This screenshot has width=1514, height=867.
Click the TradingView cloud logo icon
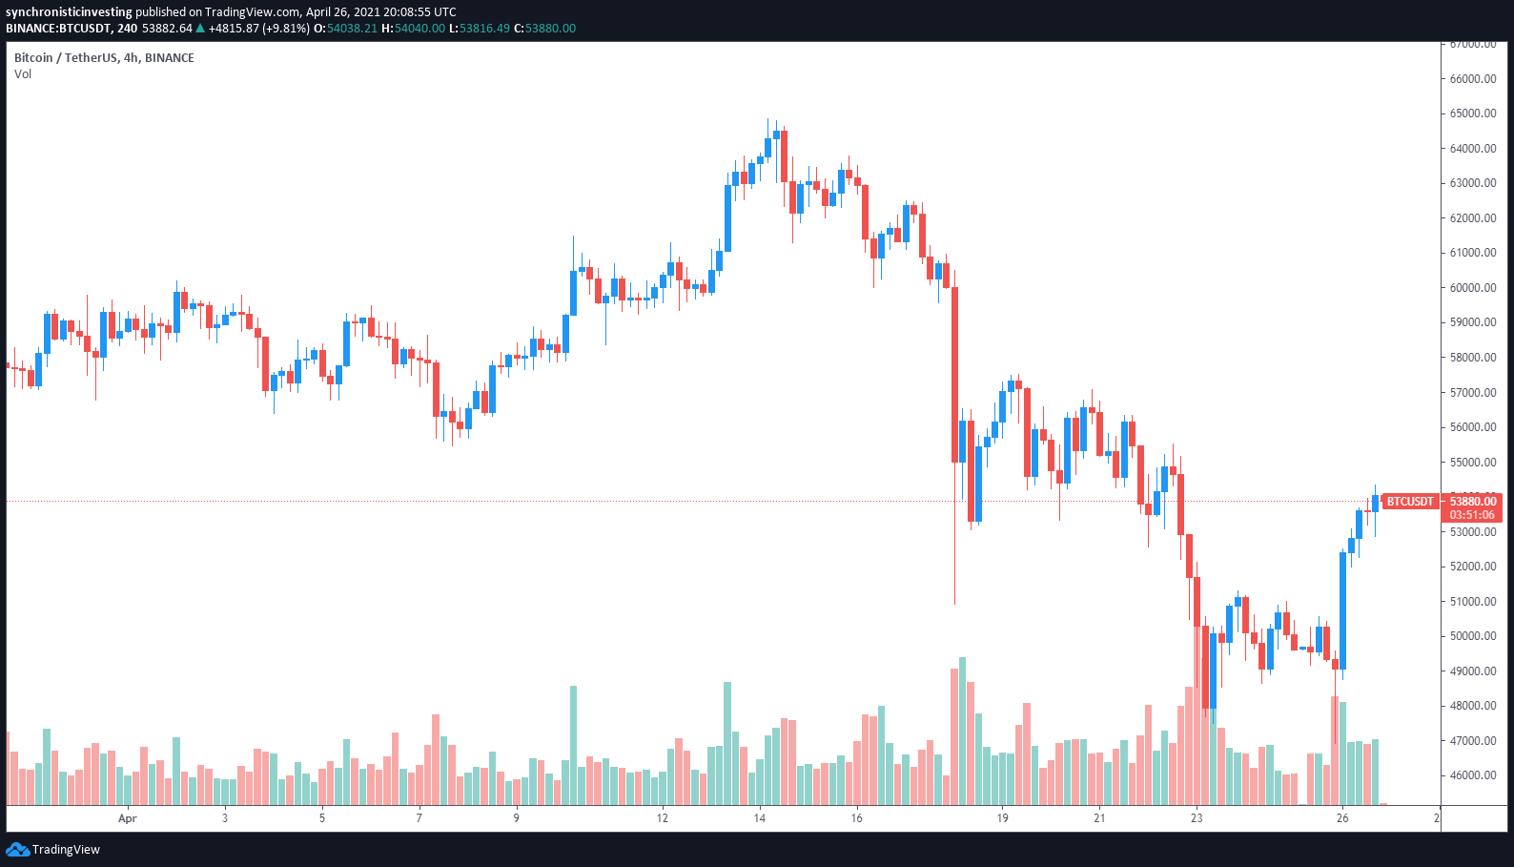pos(17,849)
